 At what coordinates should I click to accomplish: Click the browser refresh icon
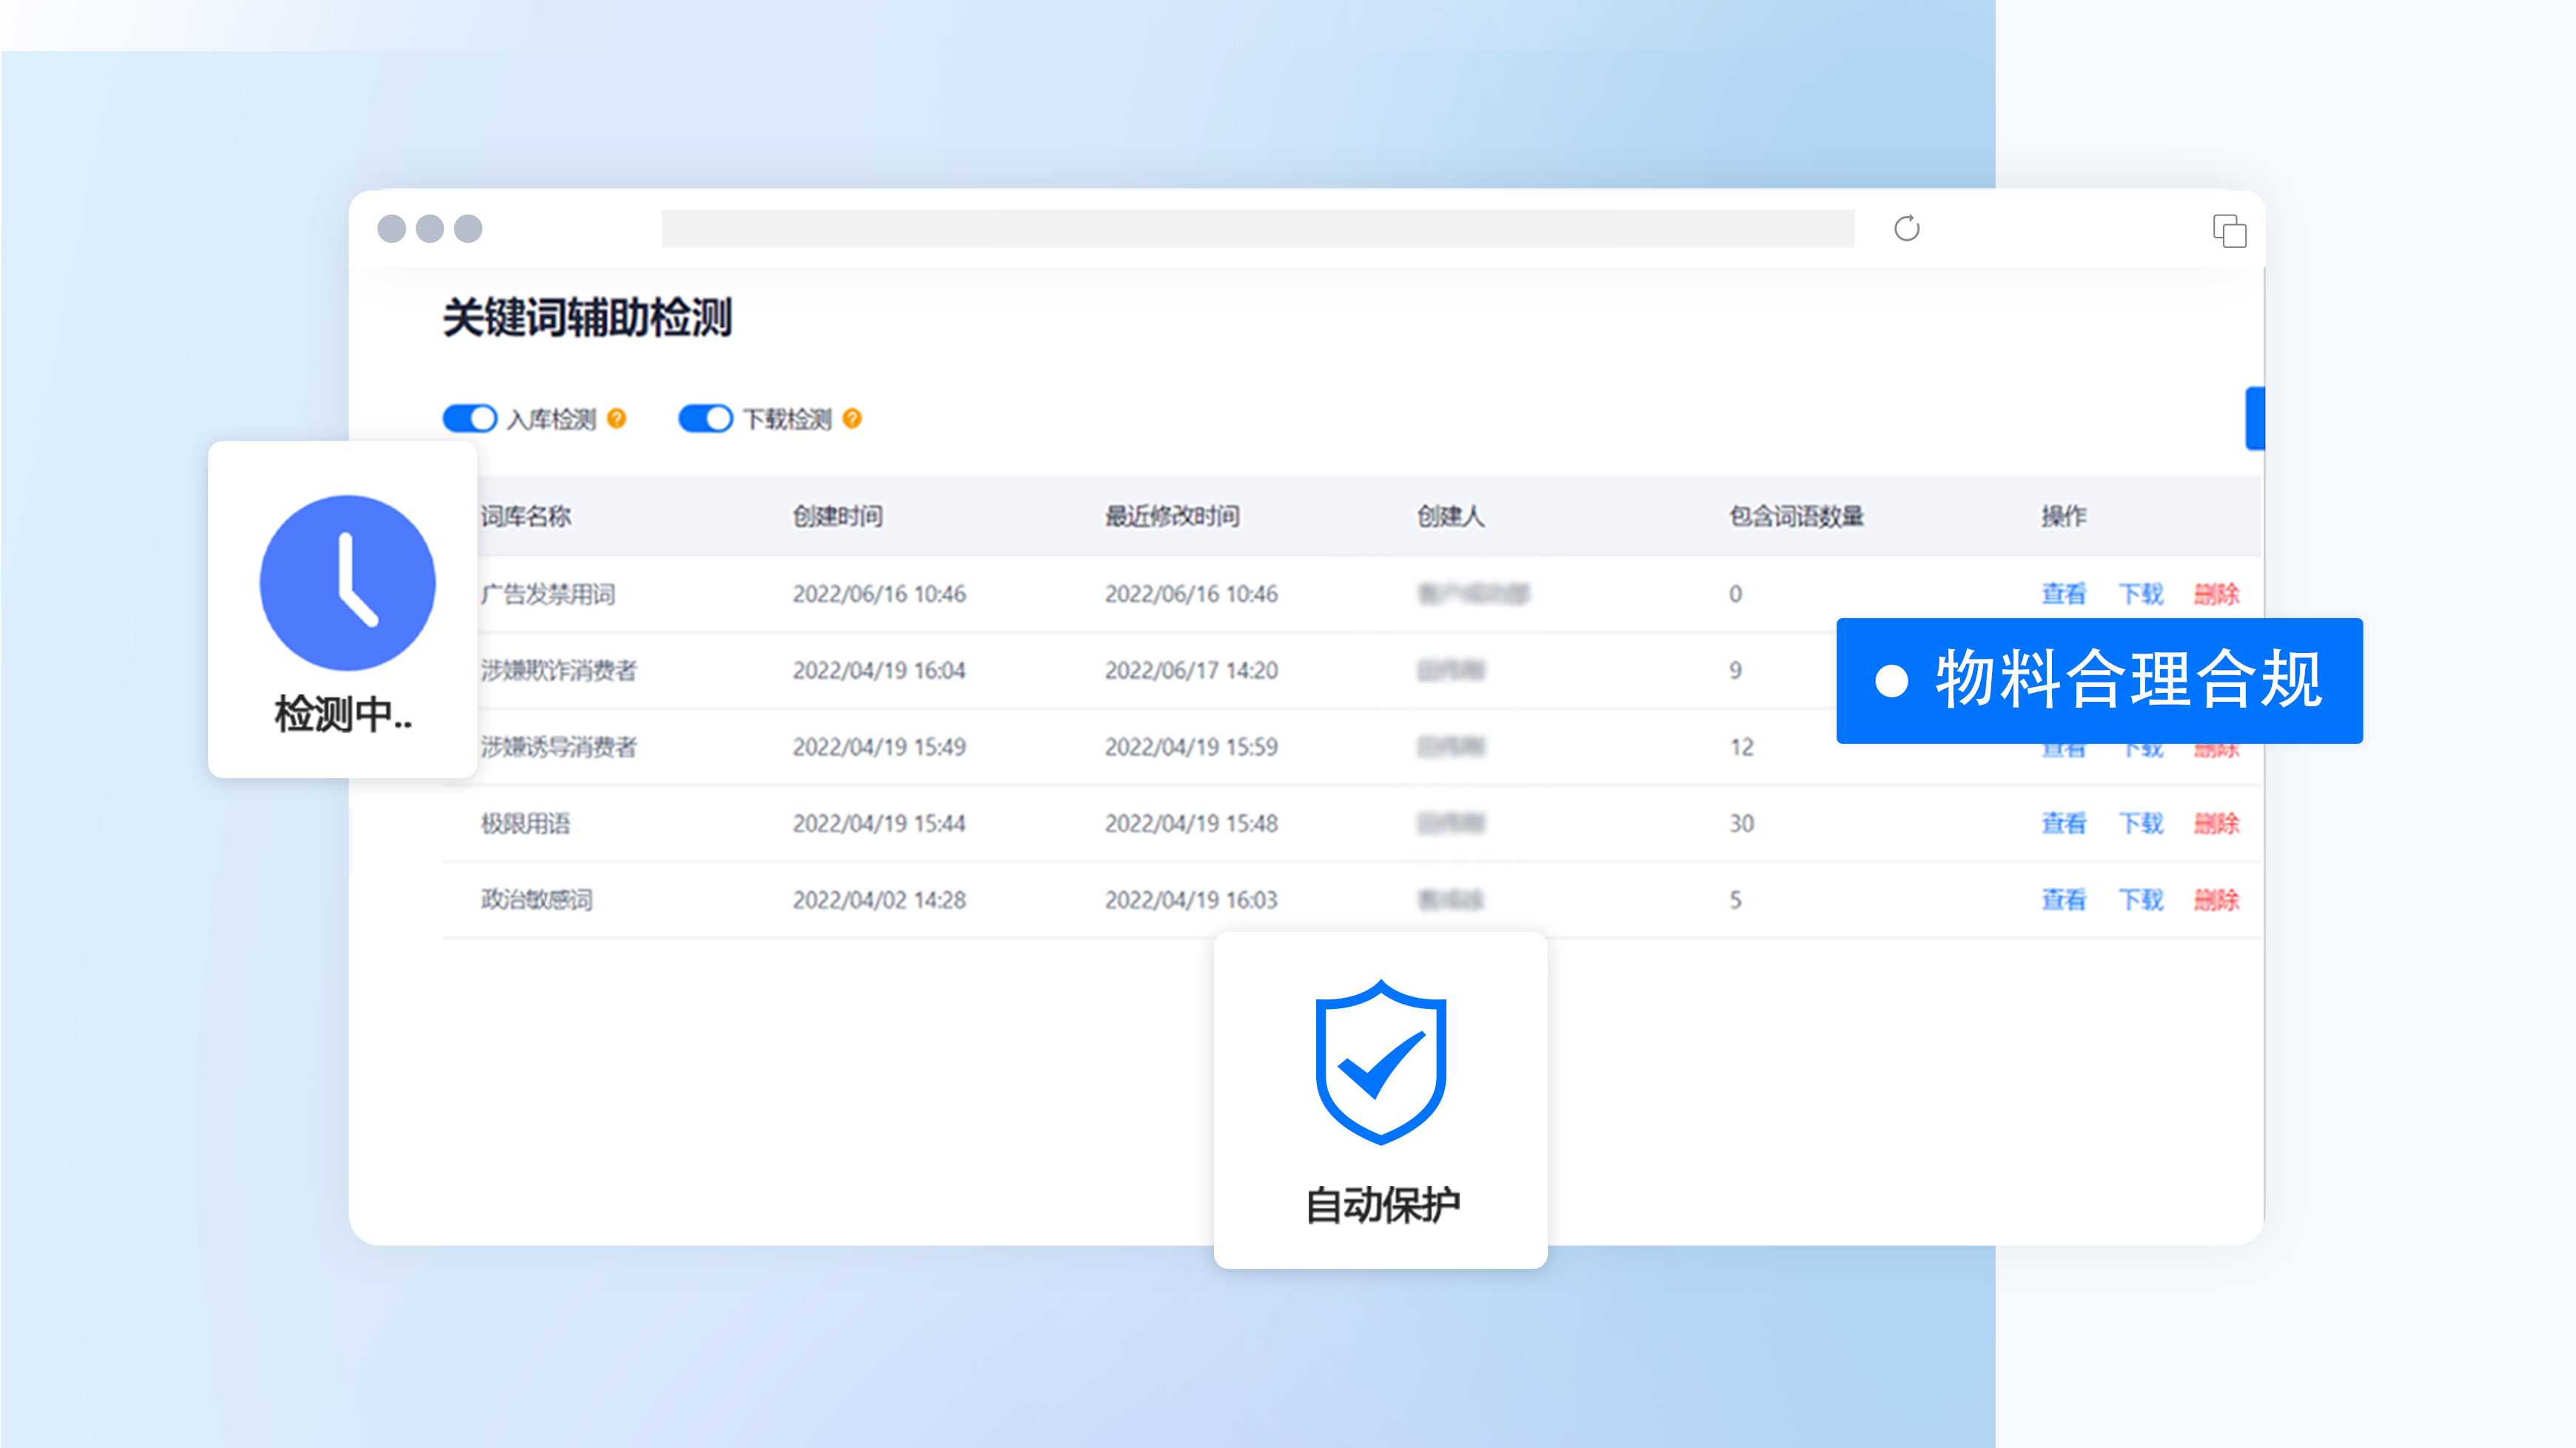[x=1906, y=228]
